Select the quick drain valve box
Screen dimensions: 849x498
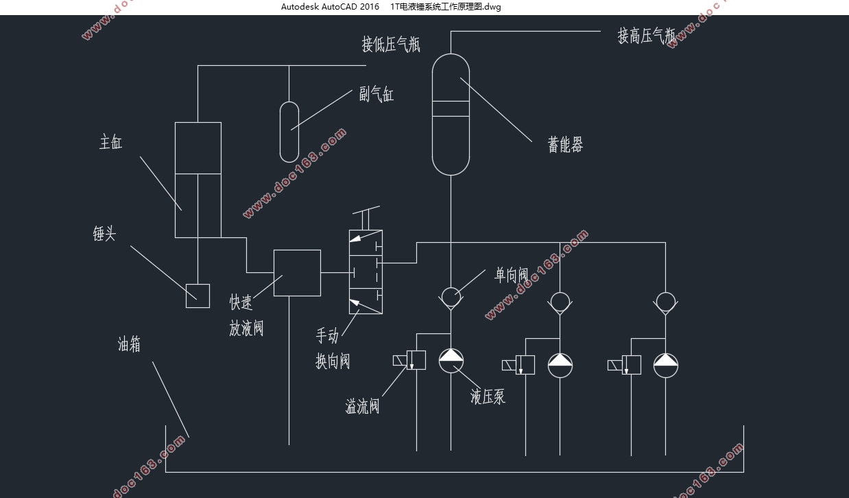[x=297, y=273]
